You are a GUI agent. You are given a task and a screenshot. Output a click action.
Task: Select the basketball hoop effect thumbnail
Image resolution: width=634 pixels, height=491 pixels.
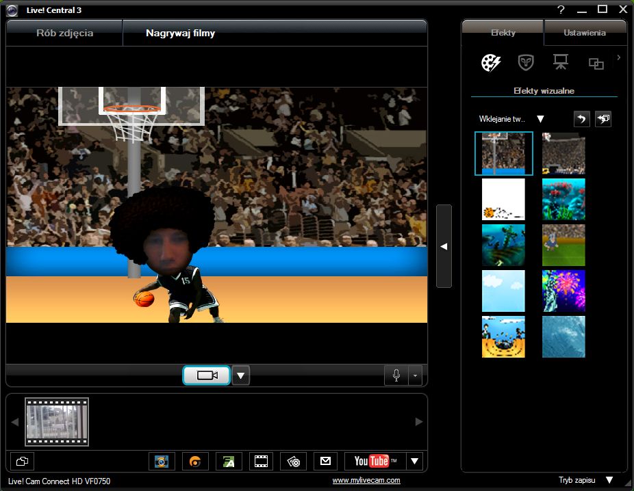pyautogui.click(x=503, y=153)
